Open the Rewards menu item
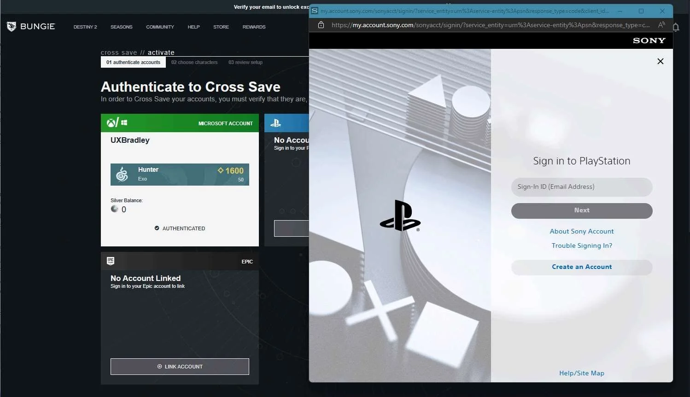690x397 pixels. (254, 27)
